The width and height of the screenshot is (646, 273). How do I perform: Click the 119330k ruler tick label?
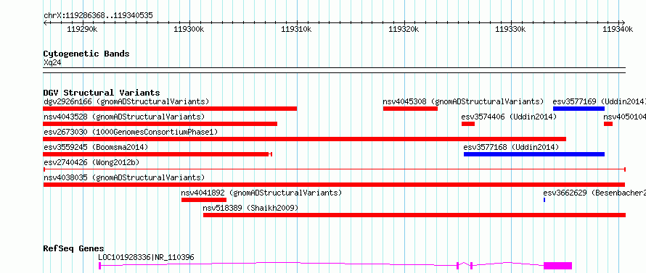[511, 30]
